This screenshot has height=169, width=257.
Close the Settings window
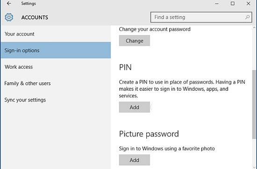[x=248, y=3]
